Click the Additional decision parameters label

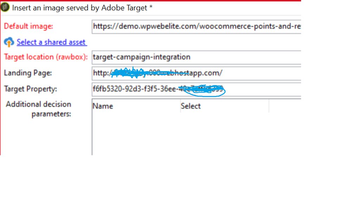(39, 109)
